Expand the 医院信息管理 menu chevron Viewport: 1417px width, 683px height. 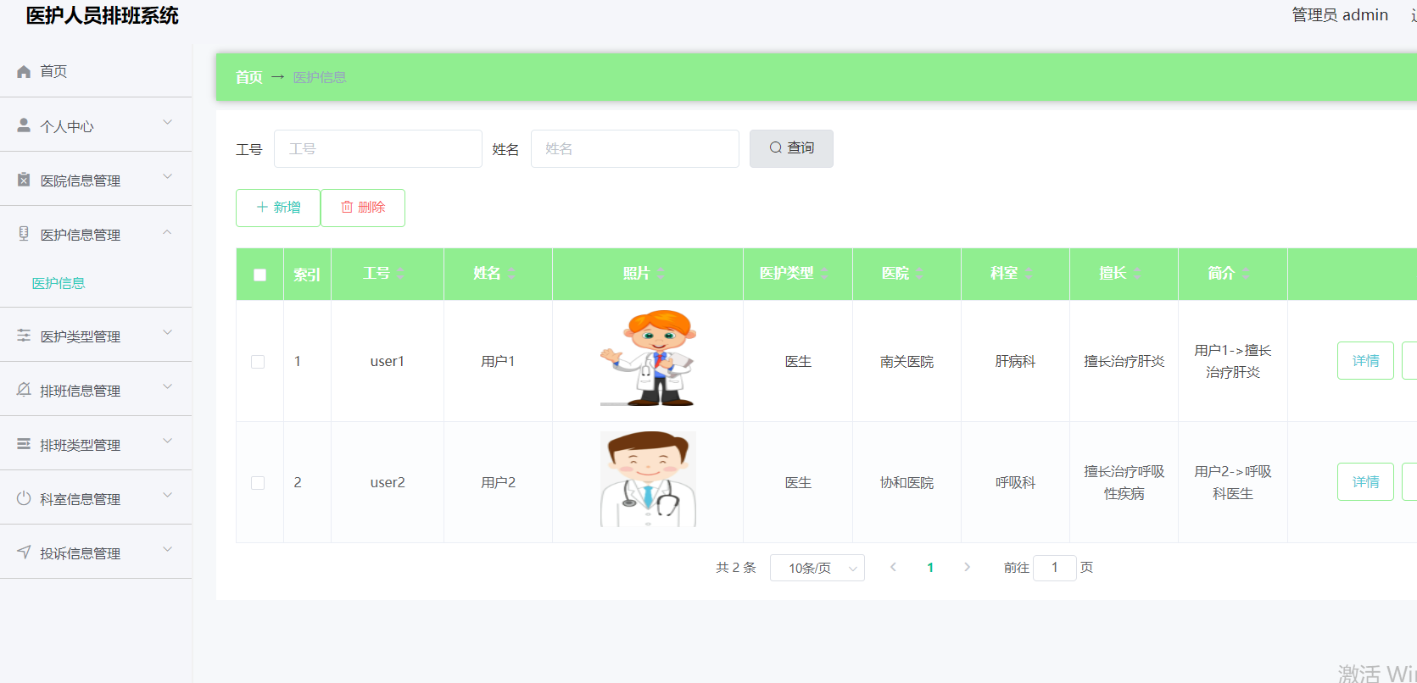[168, 177]
